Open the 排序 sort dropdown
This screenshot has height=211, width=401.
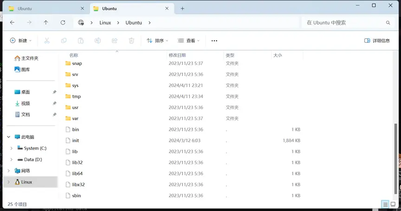click(x=157, y=41)
